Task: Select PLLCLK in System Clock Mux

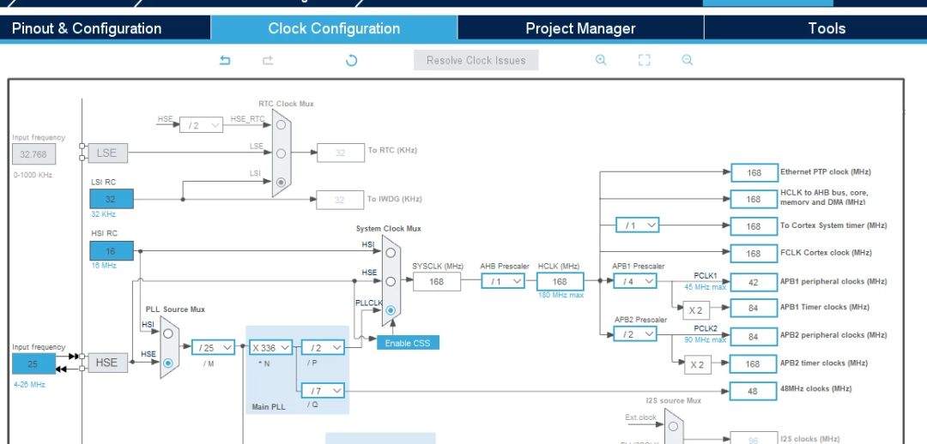Action: coord(391,309)
